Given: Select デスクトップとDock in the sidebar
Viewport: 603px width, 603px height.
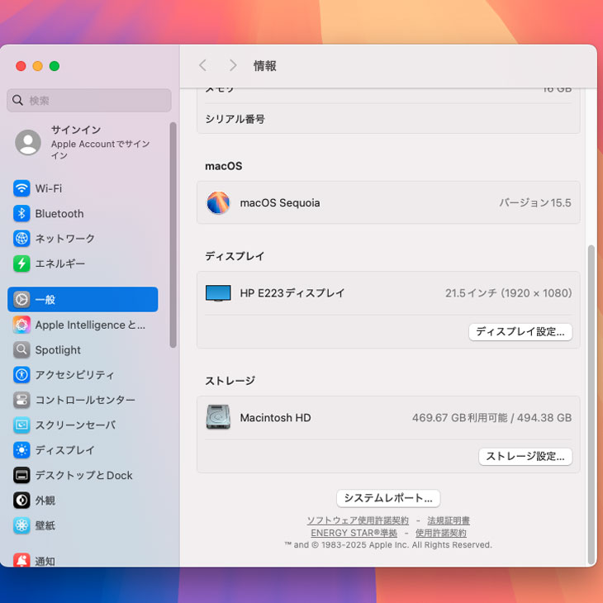Looking at the screenshot, I should [83, 475].
